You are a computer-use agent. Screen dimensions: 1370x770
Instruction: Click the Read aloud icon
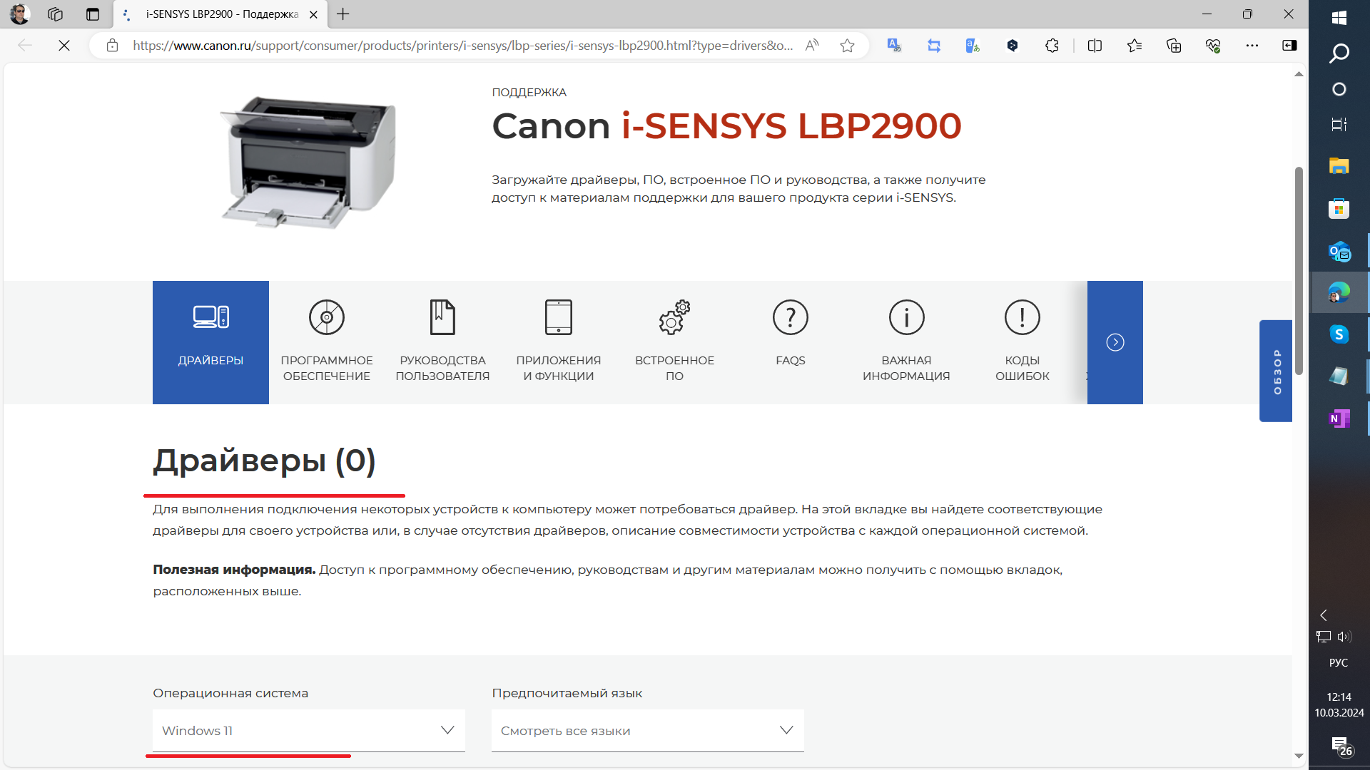pyautogui.click(x=812, y=46)
